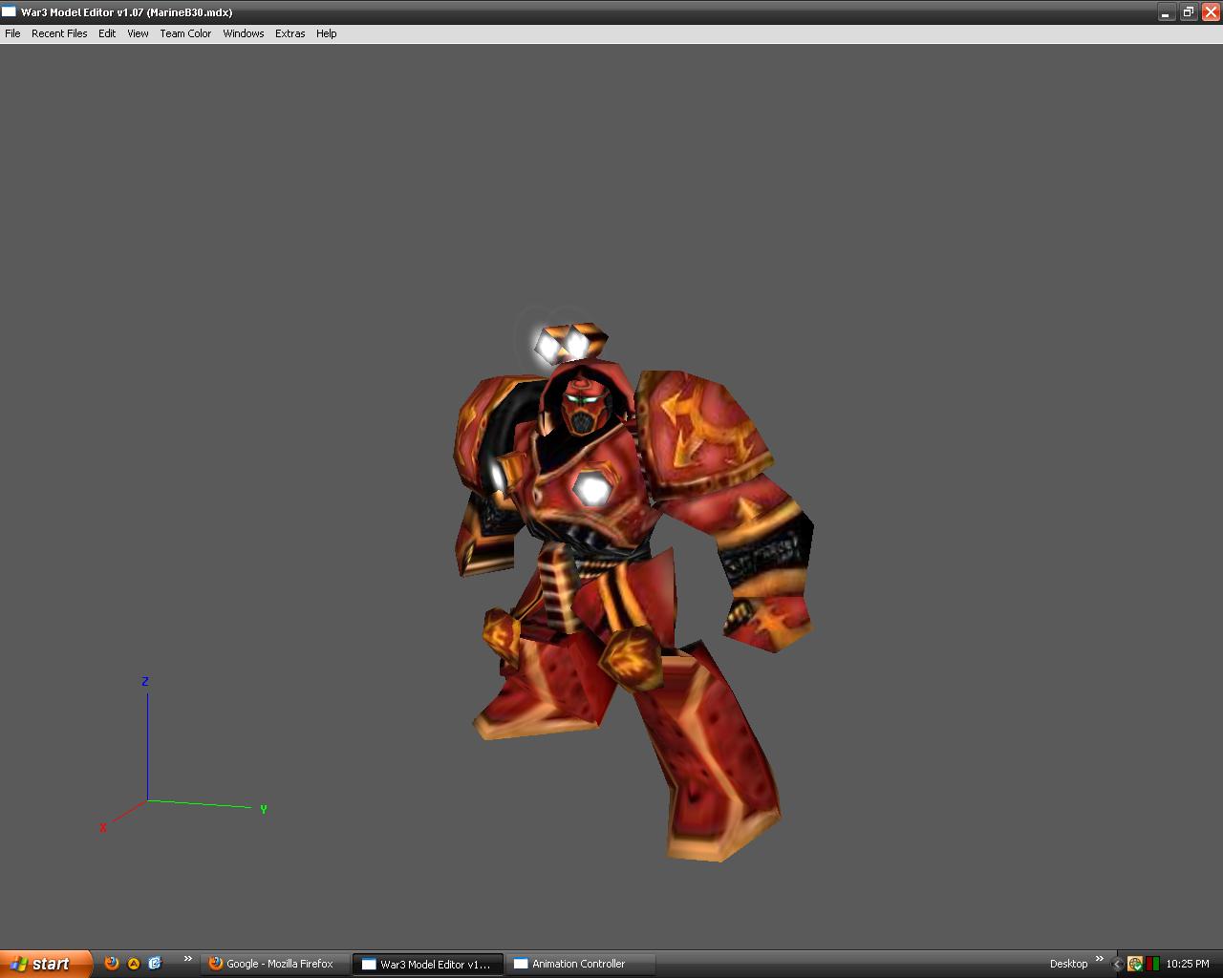Launch Firefox from quick launch bar

(x=112, y=964)
